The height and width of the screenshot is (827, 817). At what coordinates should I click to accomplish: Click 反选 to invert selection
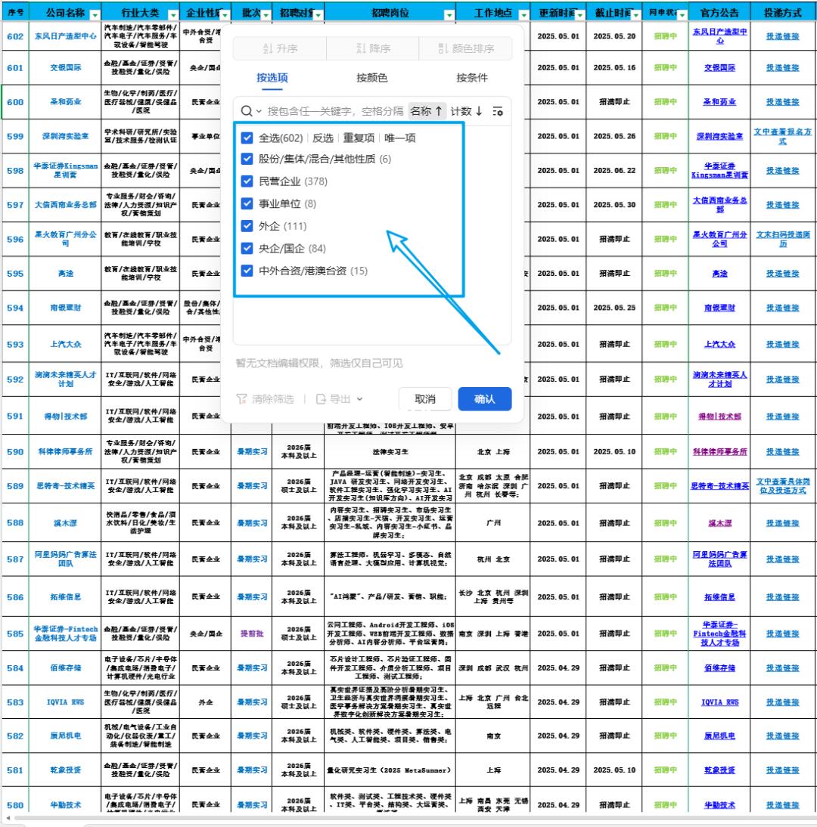click(323, 138)
